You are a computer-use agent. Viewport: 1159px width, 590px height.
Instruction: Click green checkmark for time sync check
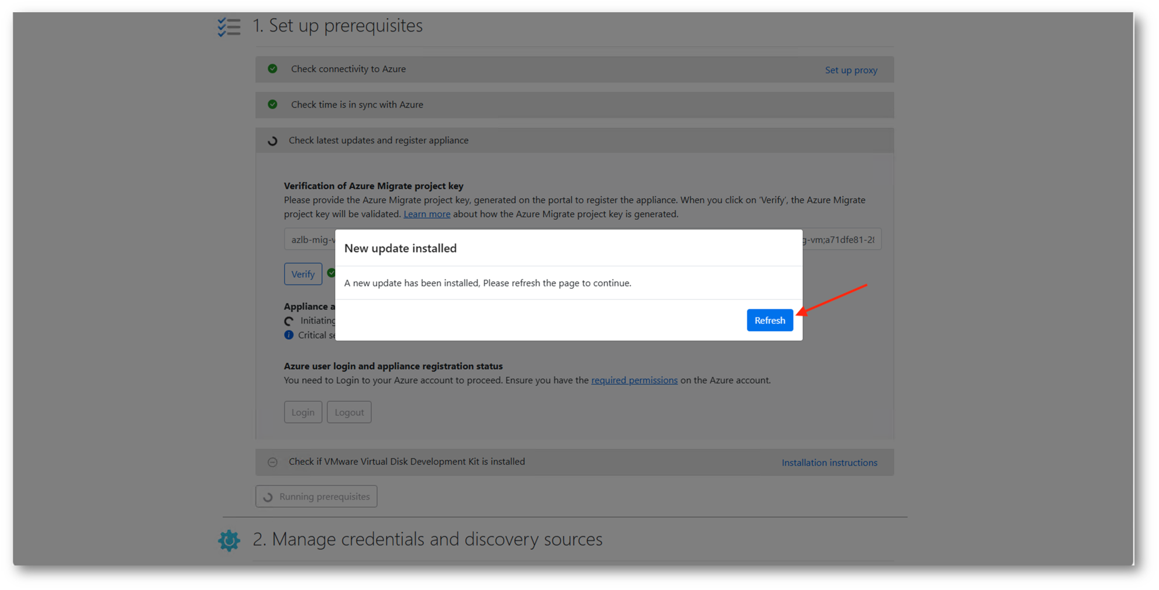(x=272, y=105)
